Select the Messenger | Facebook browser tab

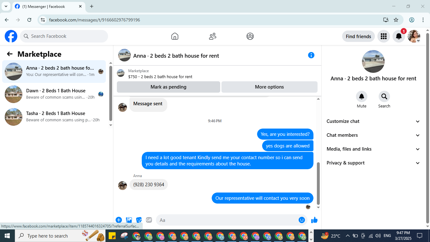point(49,6)
